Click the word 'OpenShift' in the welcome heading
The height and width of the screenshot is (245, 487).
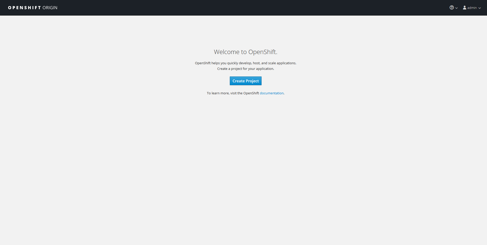coord(262,52)
